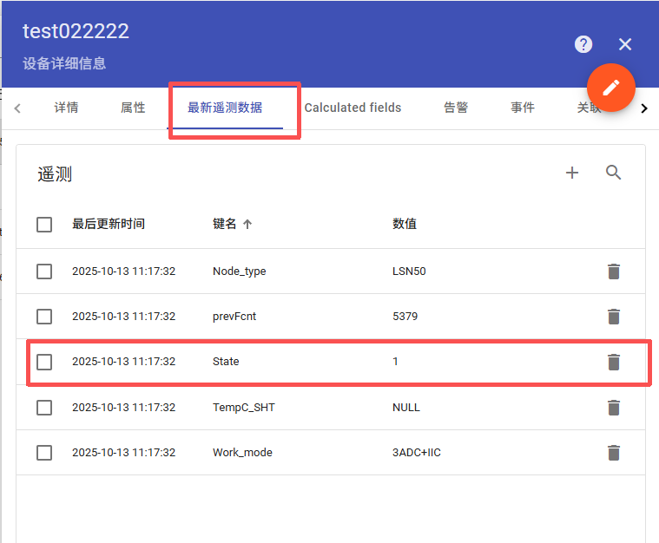The height and width of the screenshot is (543, 659).
Task: Open telemetry search with magnifier icon
Action: click(x=614, y=173)
